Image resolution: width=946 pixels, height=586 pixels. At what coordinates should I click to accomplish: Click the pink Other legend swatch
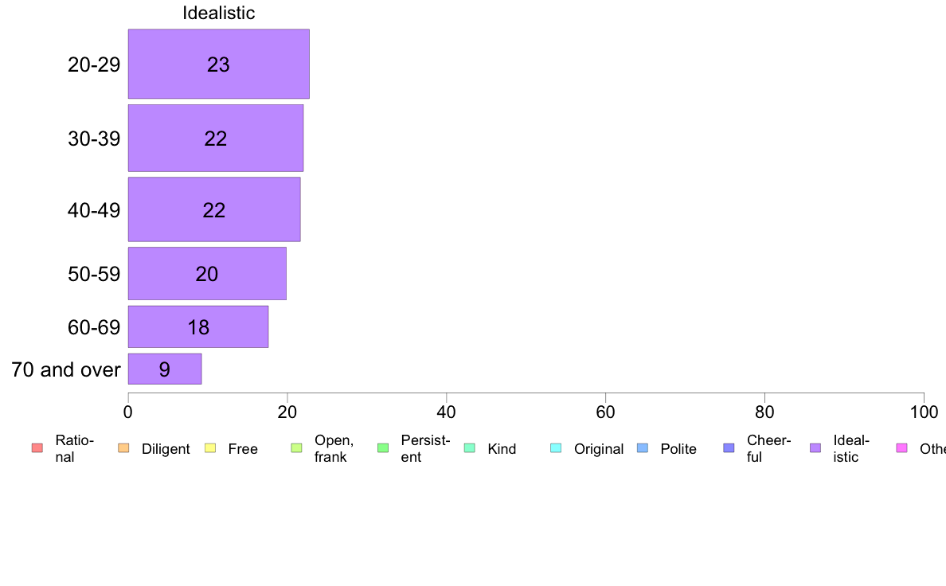click(902, 447)
